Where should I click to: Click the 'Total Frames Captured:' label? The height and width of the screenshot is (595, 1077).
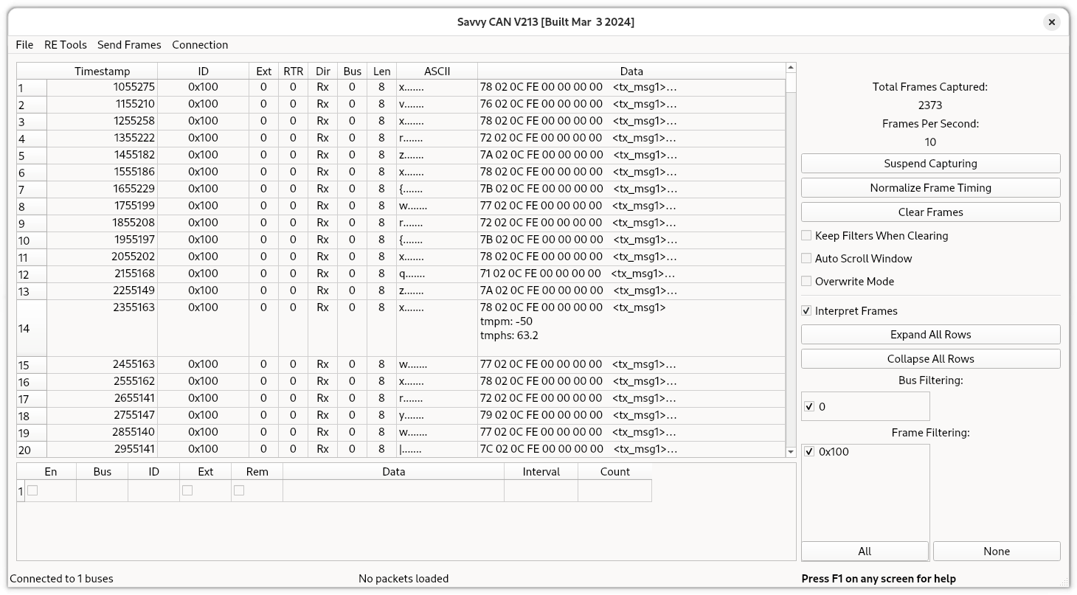[930, 87]
